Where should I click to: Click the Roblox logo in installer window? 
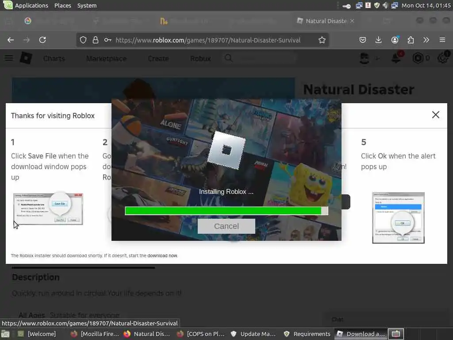point(226,150)
